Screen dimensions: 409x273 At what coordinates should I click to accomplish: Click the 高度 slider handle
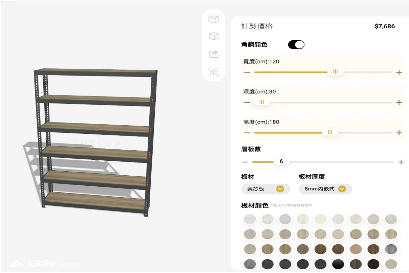[330, 132]
